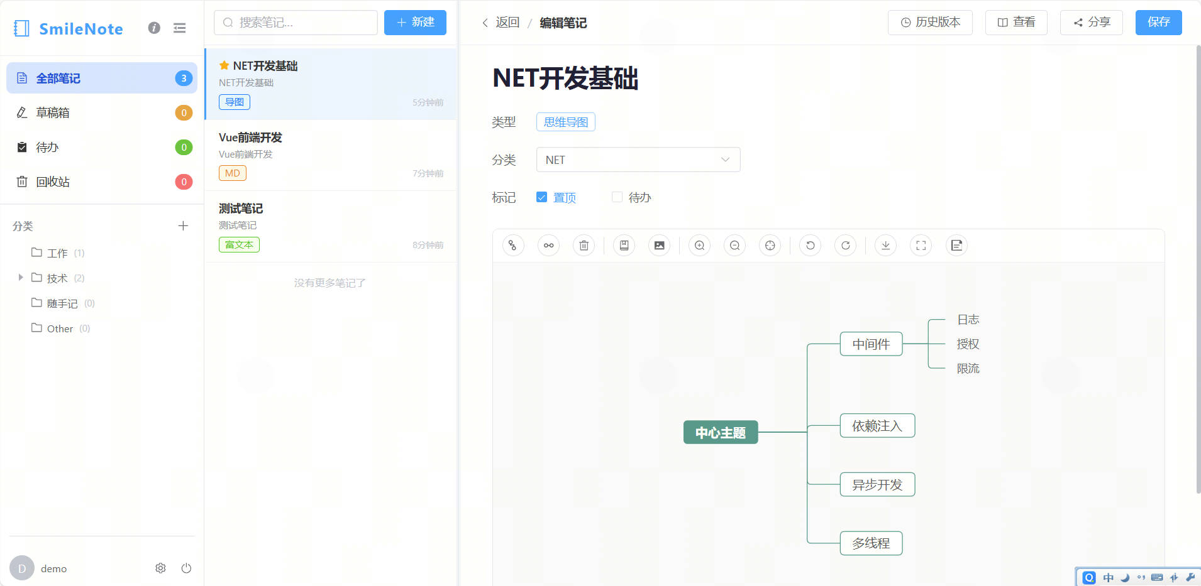
Task: Click the 富文本 tag on 测试笔记
Action: 239,244
